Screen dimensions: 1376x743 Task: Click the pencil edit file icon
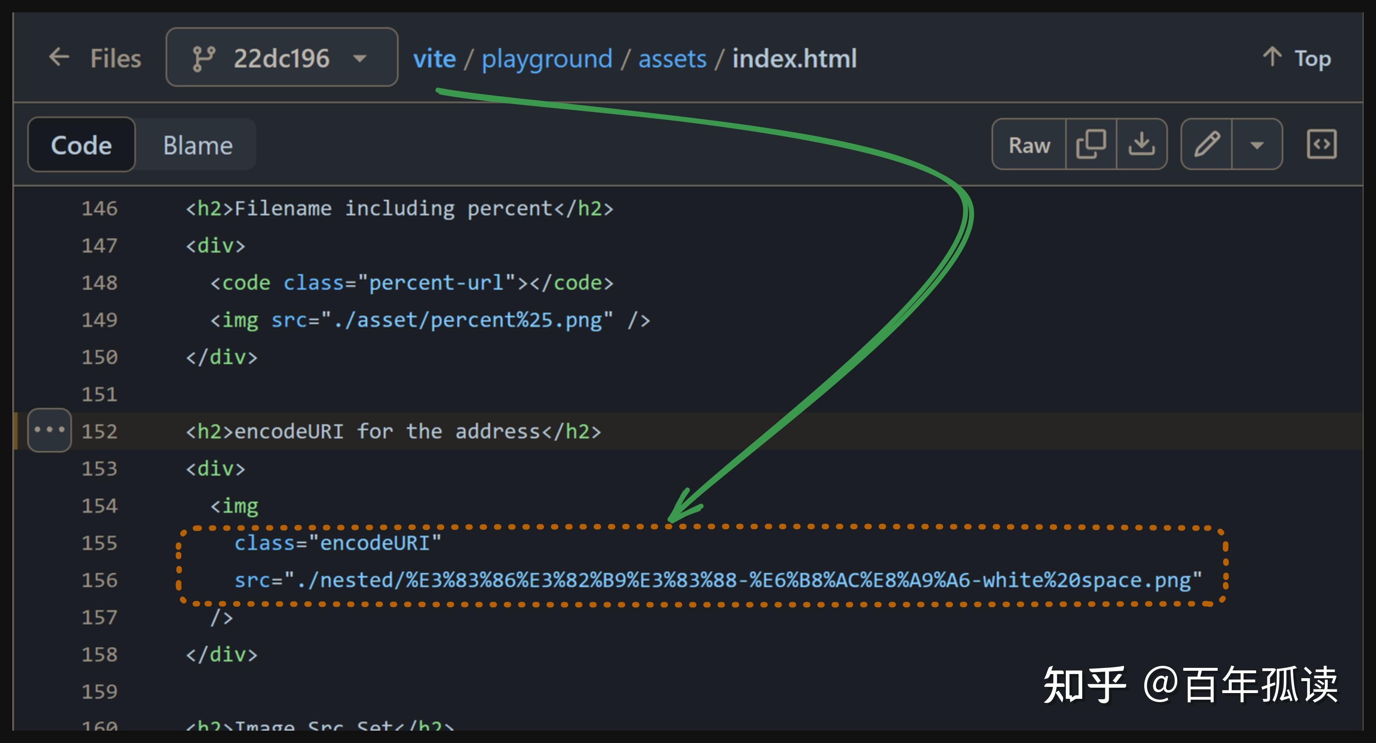(1207, 144)
